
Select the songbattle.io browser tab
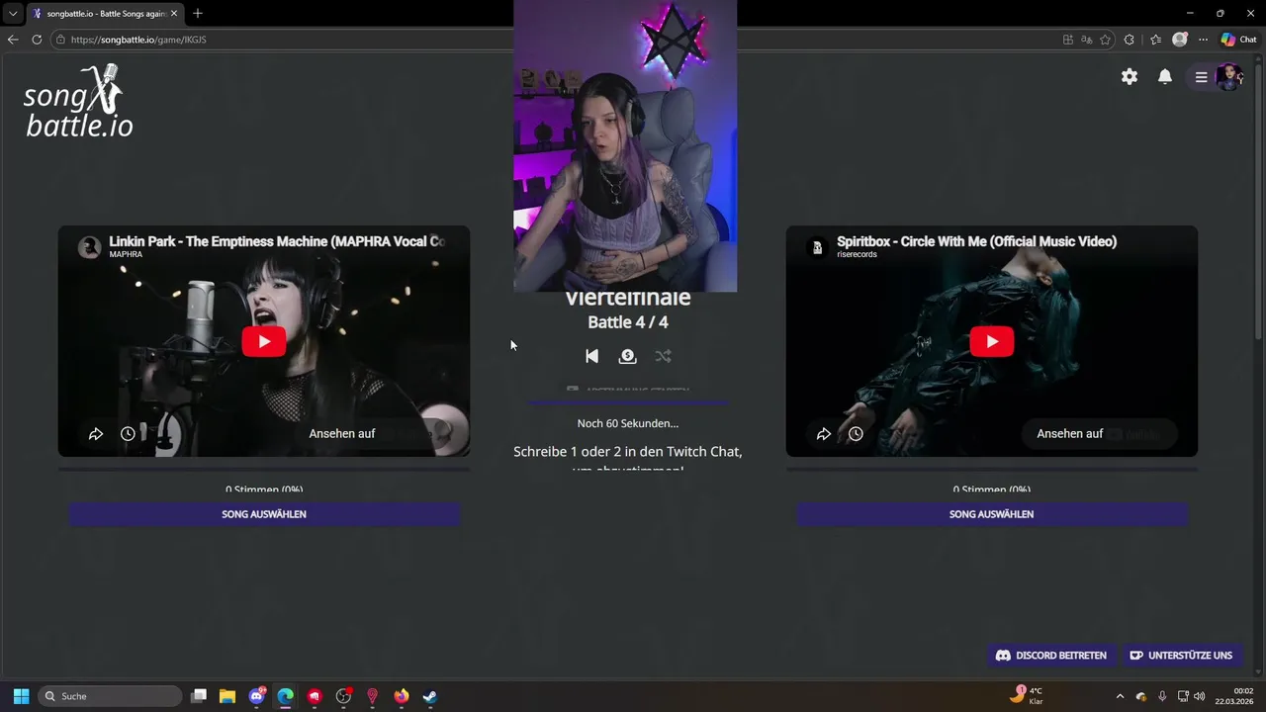click(x=105, y=14)
